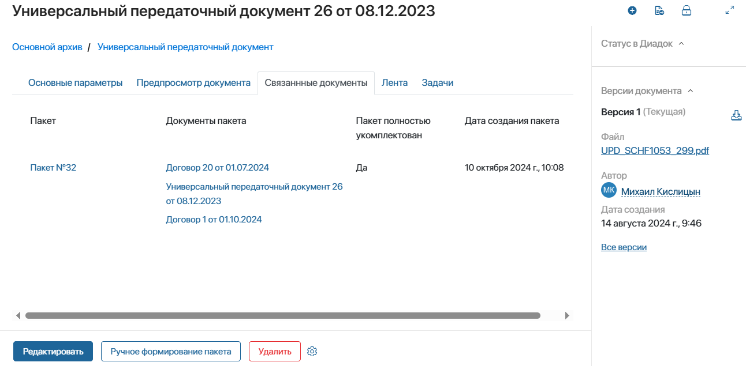Viewport: 746px width, 366px height.
Task: Download Версия 1 using the download icon
Action: [x=736, y=115]
